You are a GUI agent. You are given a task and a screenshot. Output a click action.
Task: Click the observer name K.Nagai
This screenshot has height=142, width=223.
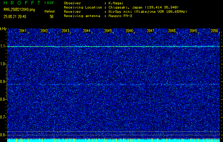pos(116,3)
